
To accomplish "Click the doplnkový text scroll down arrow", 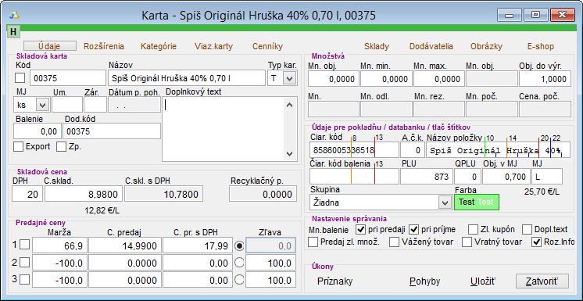I will [x=290, y=154].
